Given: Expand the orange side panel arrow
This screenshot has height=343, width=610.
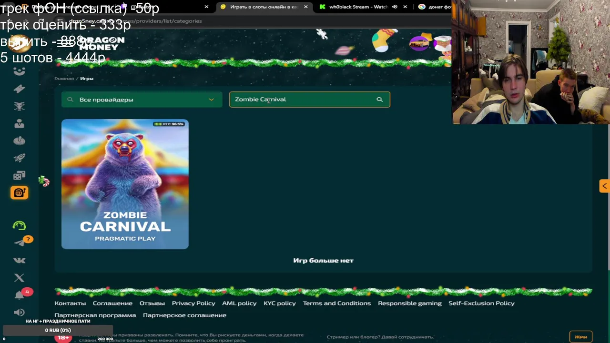Looking at the screenshot, I should (604, 186).
